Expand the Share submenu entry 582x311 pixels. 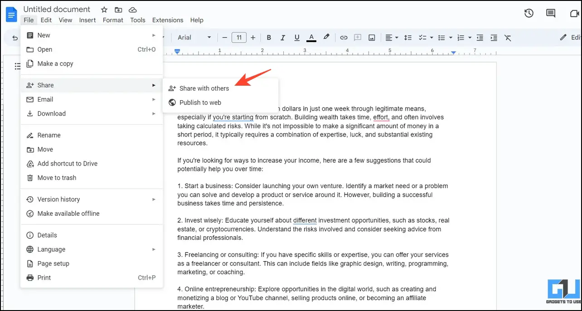click(92, 85)
